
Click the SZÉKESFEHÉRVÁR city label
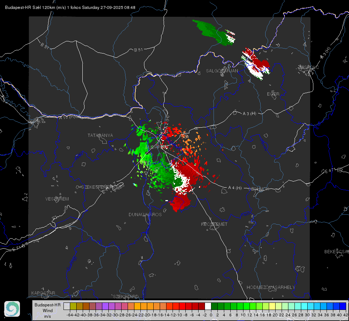[102, 187]
